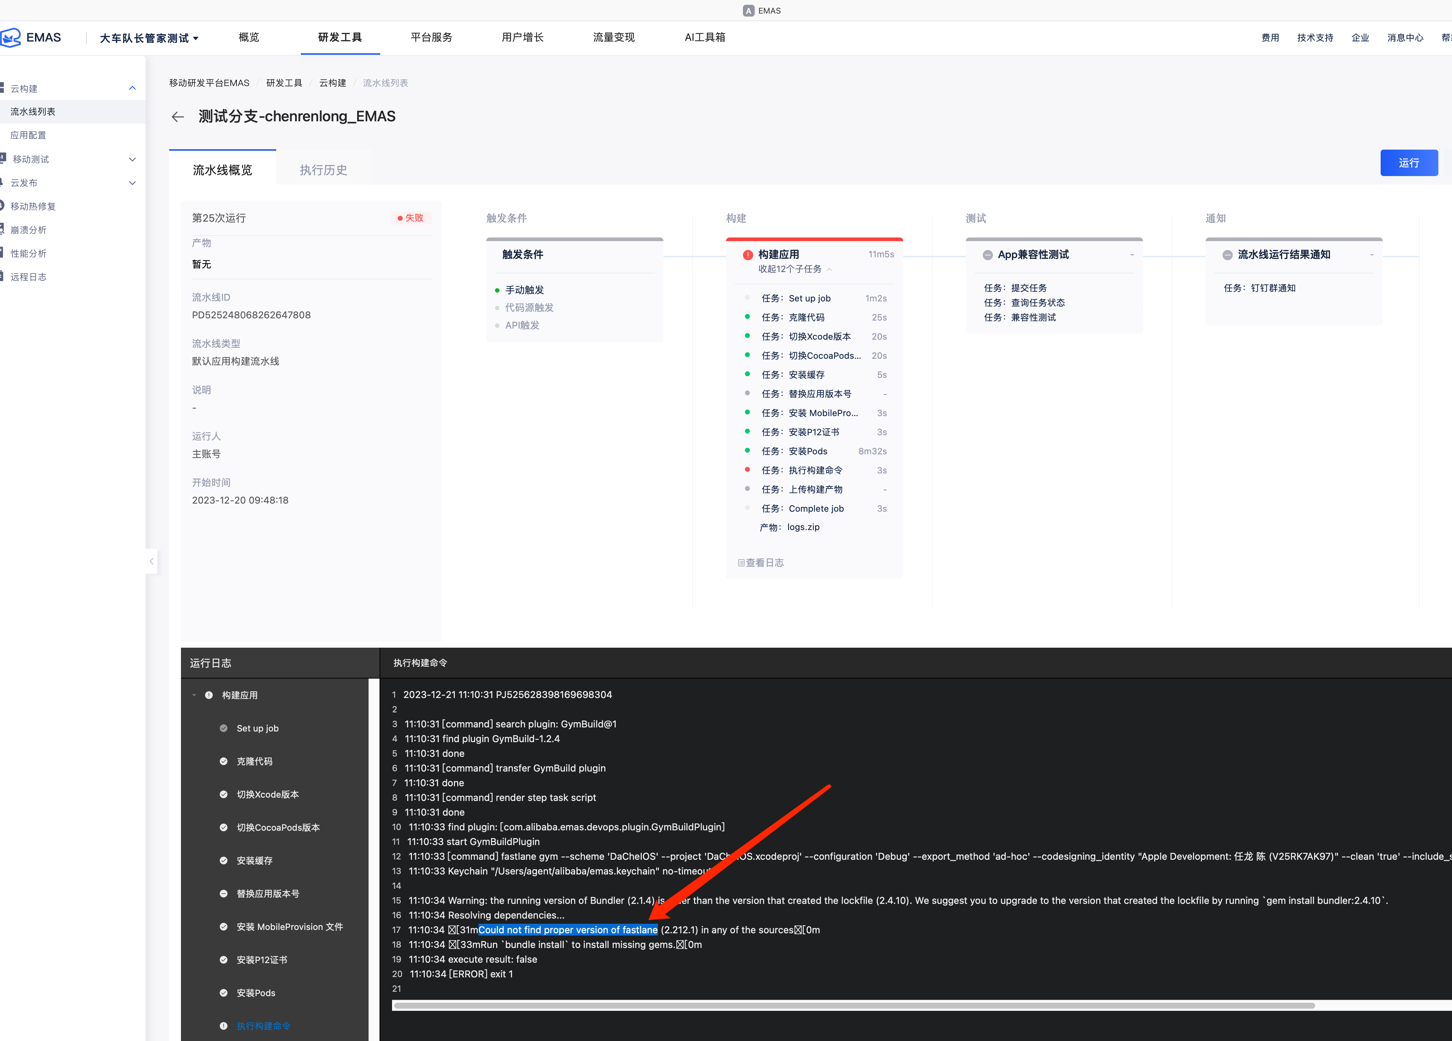1452x1041 pixels.
Task: Click check icon beside 切换Xcode版本 log entry
Action: pos(224,794)
